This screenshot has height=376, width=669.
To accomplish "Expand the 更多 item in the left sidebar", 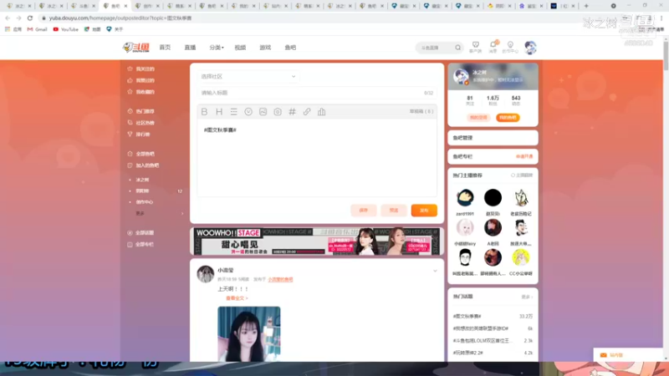I will [157, 213].
